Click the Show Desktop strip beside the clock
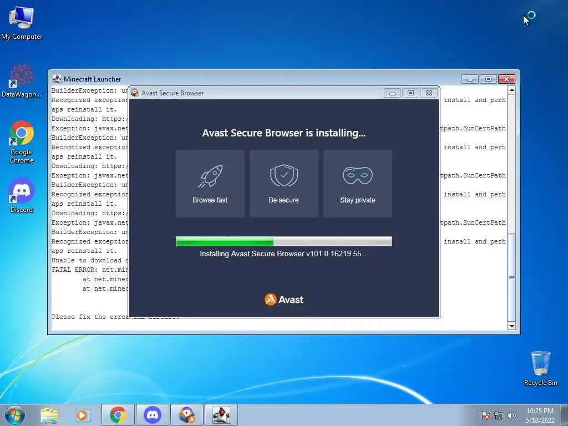 [x=564, y=415]
